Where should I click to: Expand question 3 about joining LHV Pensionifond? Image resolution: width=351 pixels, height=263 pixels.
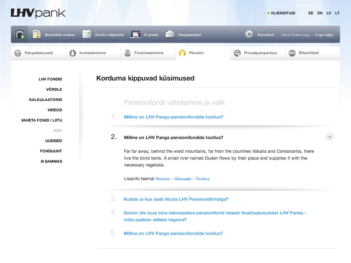tap(176, 199)
